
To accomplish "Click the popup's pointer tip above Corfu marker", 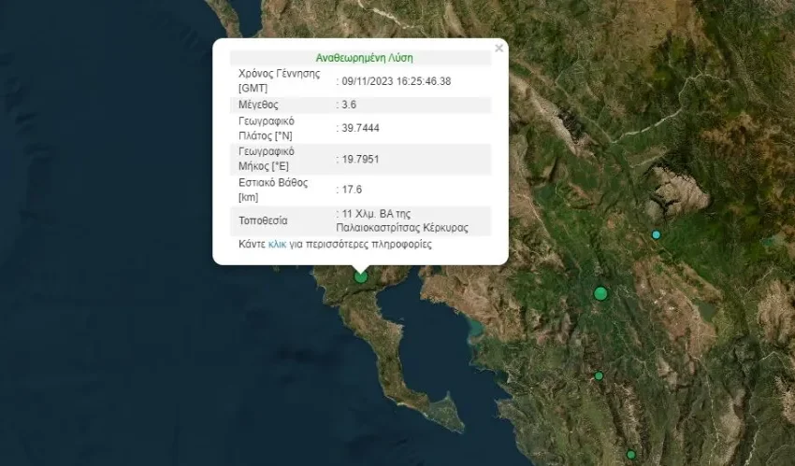I will point(361,266).
